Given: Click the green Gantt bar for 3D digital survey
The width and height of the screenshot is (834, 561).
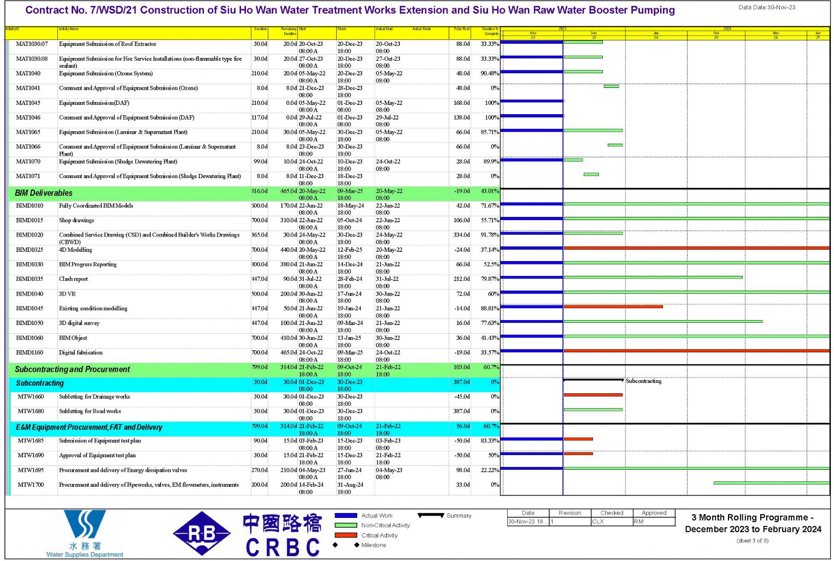Looking at the screenshot, I should 663,321.
